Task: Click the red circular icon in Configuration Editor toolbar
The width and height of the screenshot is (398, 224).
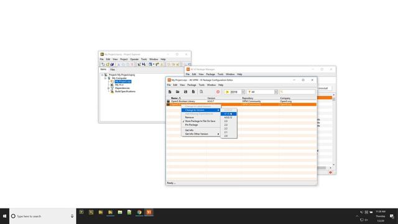Action: 218,91
